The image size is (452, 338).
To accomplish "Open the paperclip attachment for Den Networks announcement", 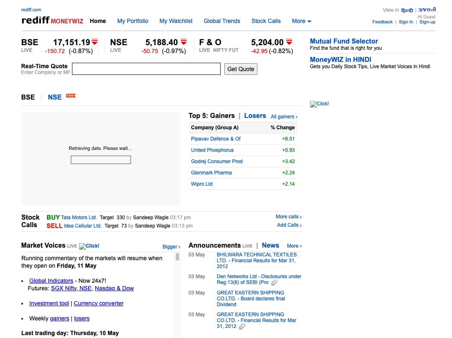I will coord(274,283).
